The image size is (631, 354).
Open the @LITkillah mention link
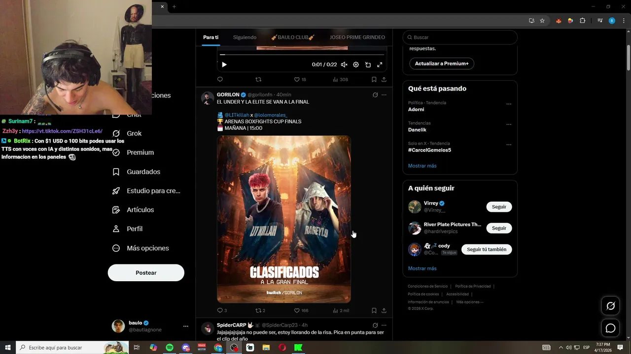[x=237, y=115]
